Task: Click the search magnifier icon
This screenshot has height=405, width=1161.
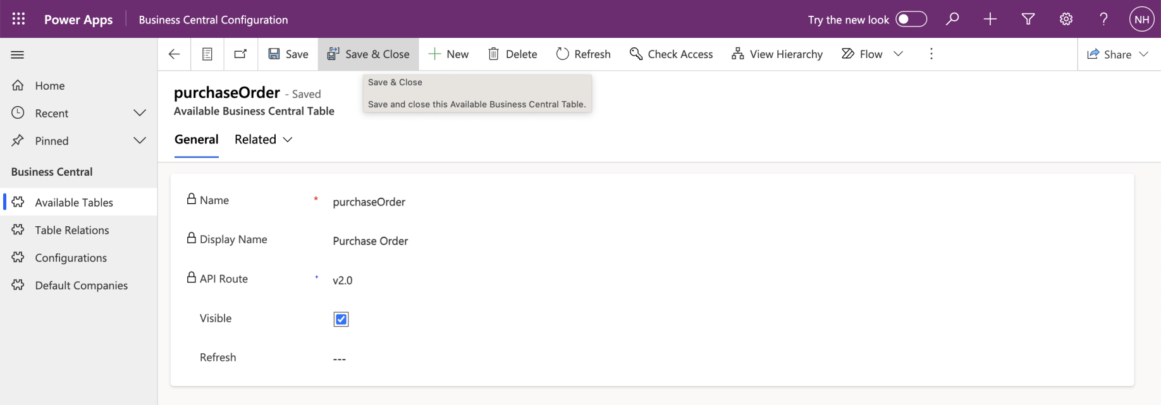Action: (x=952, y=19)
